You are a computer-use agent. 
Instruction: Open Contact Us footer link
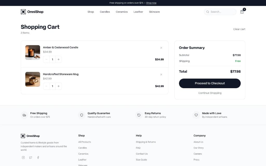(142, 154)
